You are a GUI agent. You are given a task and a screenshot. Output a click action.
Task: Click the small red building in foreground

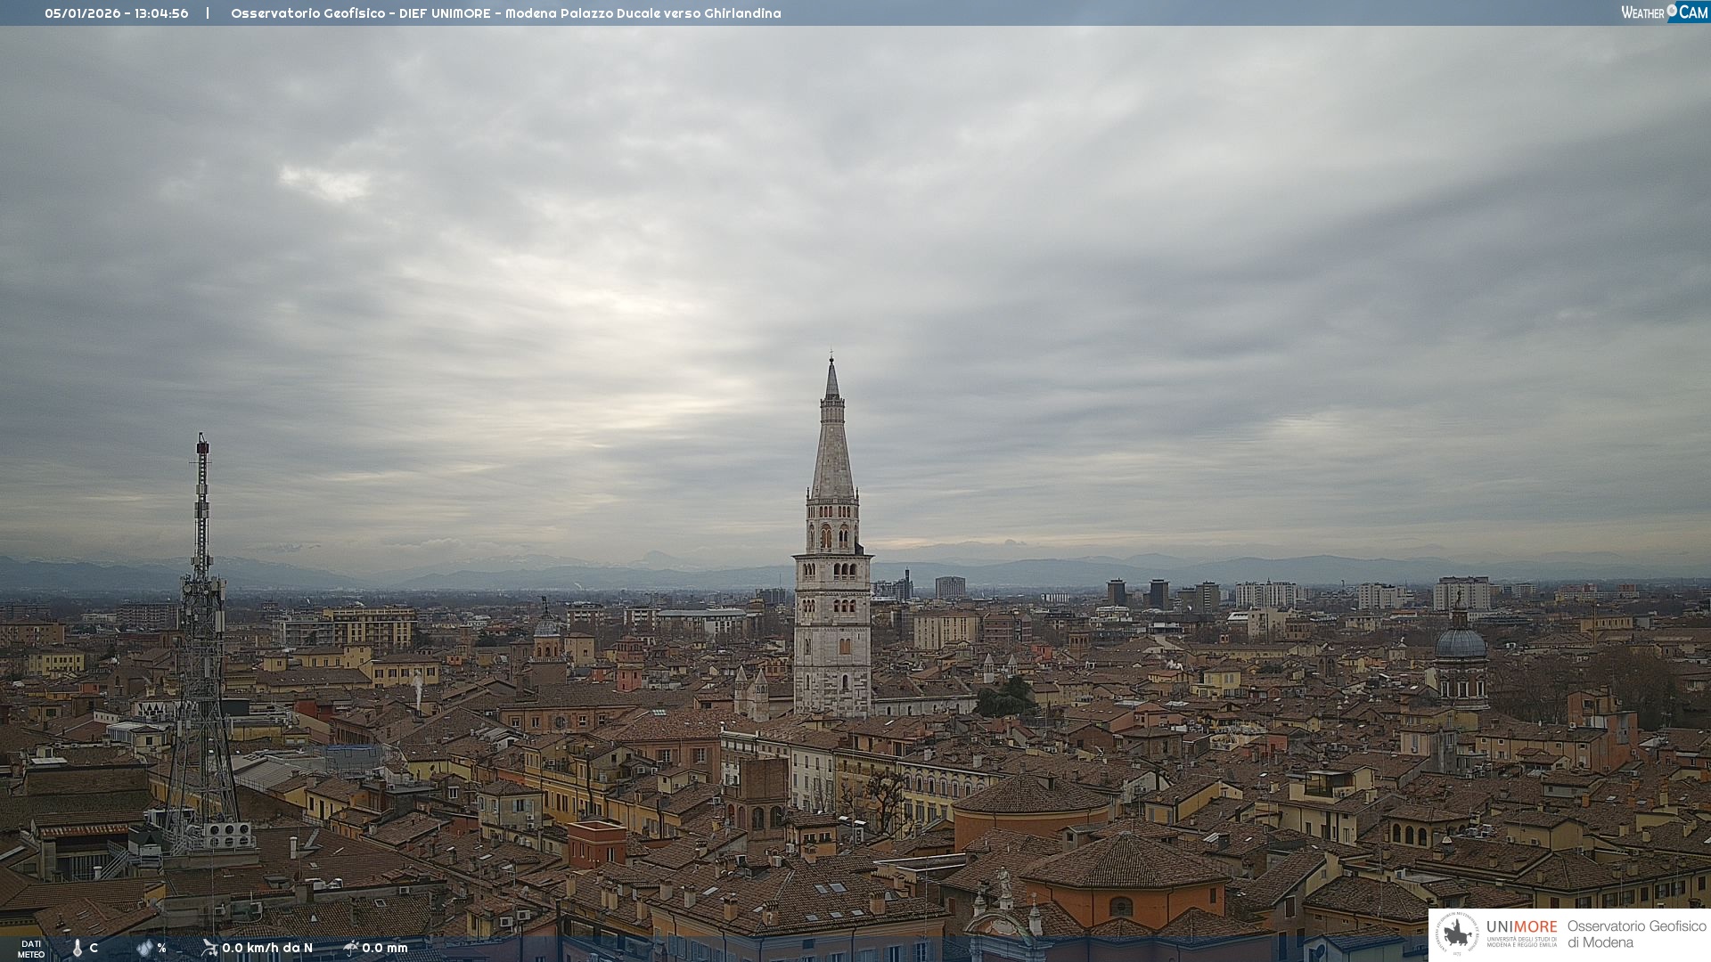click(x=596, y=843)
